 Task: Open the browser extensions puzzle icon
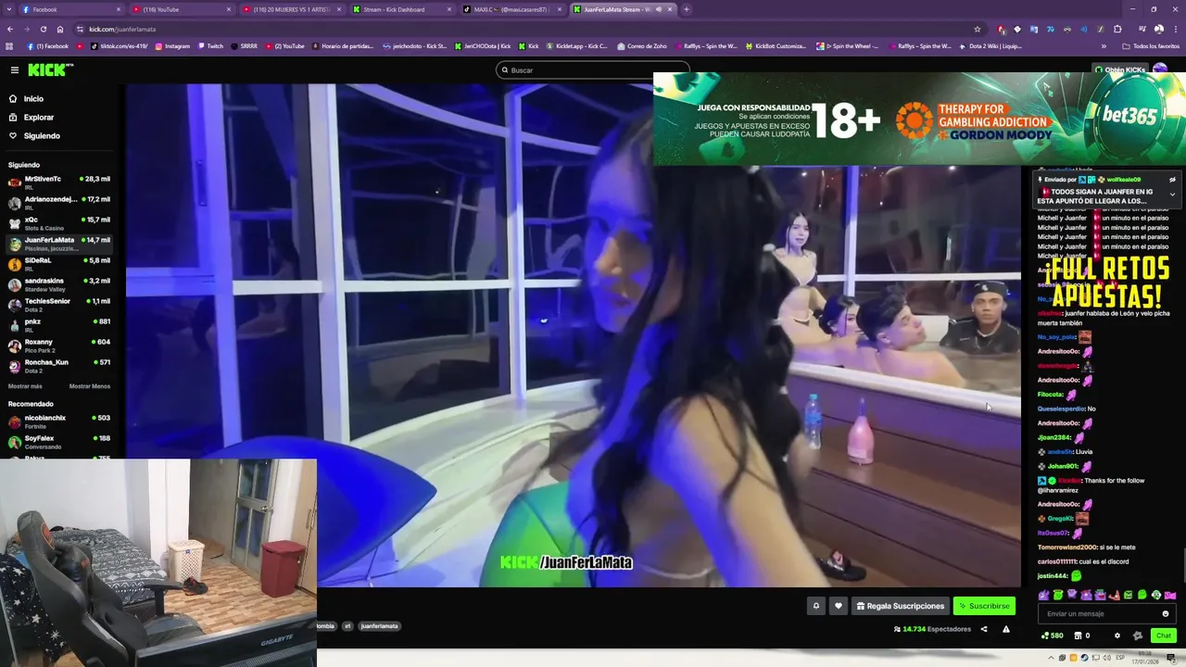tap(1117, 29)
